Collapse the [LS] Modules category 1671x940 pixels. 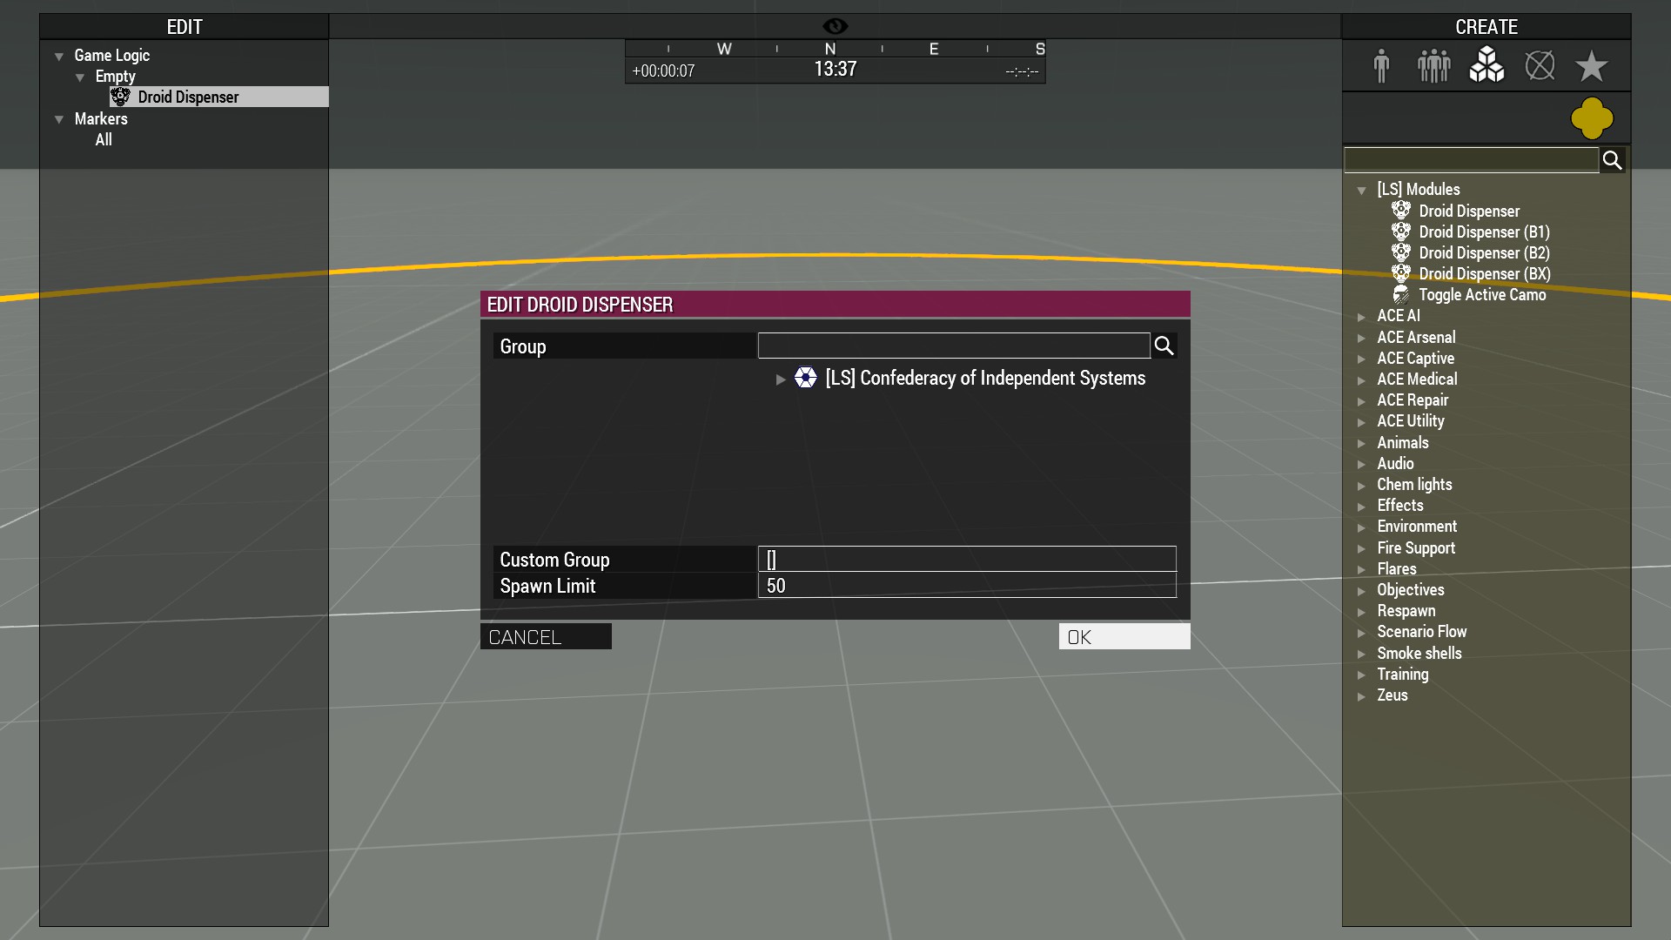1361,190
